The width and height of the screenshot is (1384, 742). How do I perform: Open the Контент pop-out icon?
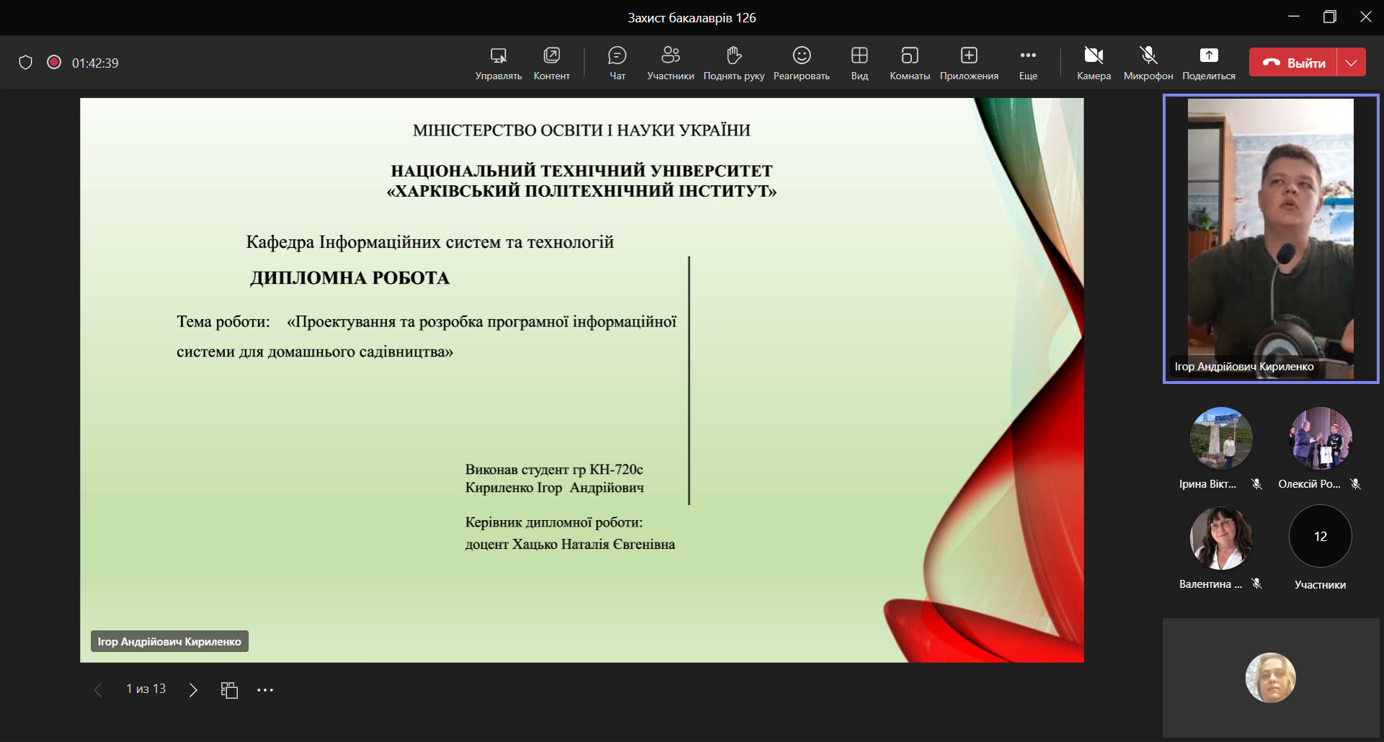[x=551, y=63]
